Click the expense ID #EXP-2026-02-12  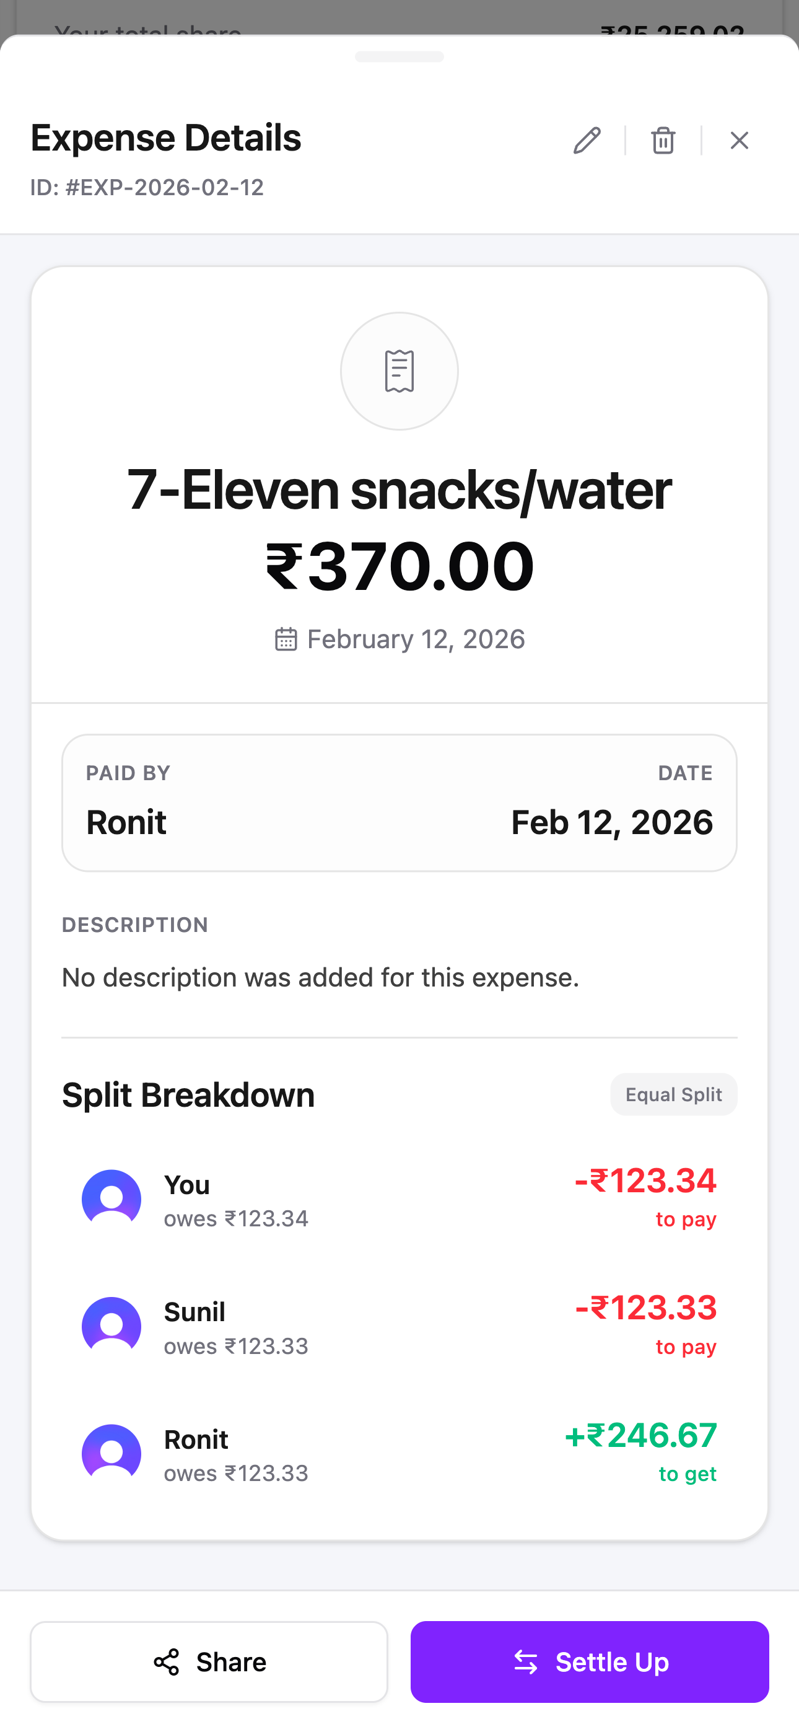click(x=147, y=188)
